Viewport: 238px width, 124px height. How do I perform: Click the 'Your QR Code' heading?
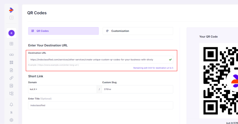(x=208, y=37)
